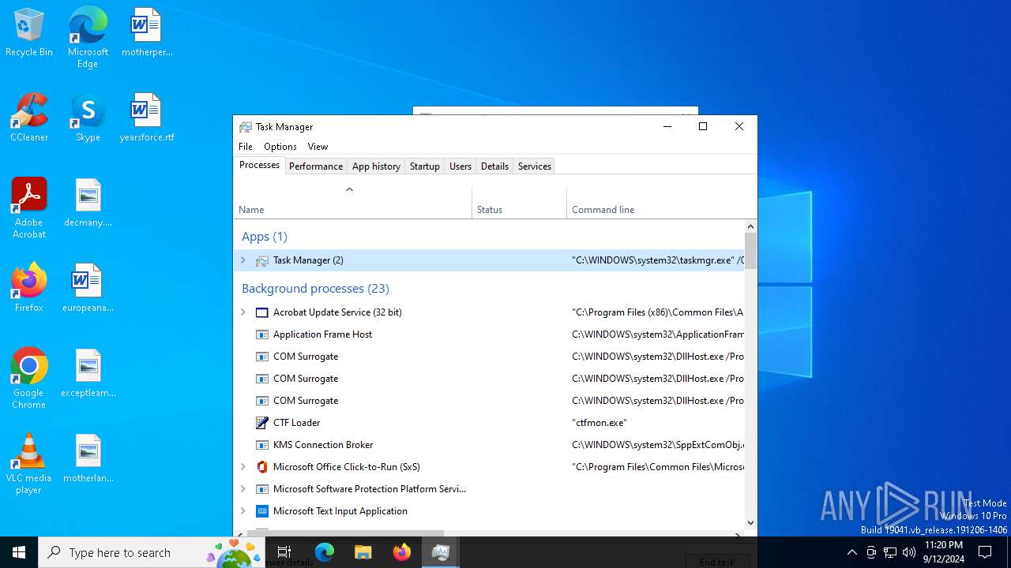Screen dimensions: 1011x568
Task: Open CCleaner desktop shortcut
Action: [29, 118]
